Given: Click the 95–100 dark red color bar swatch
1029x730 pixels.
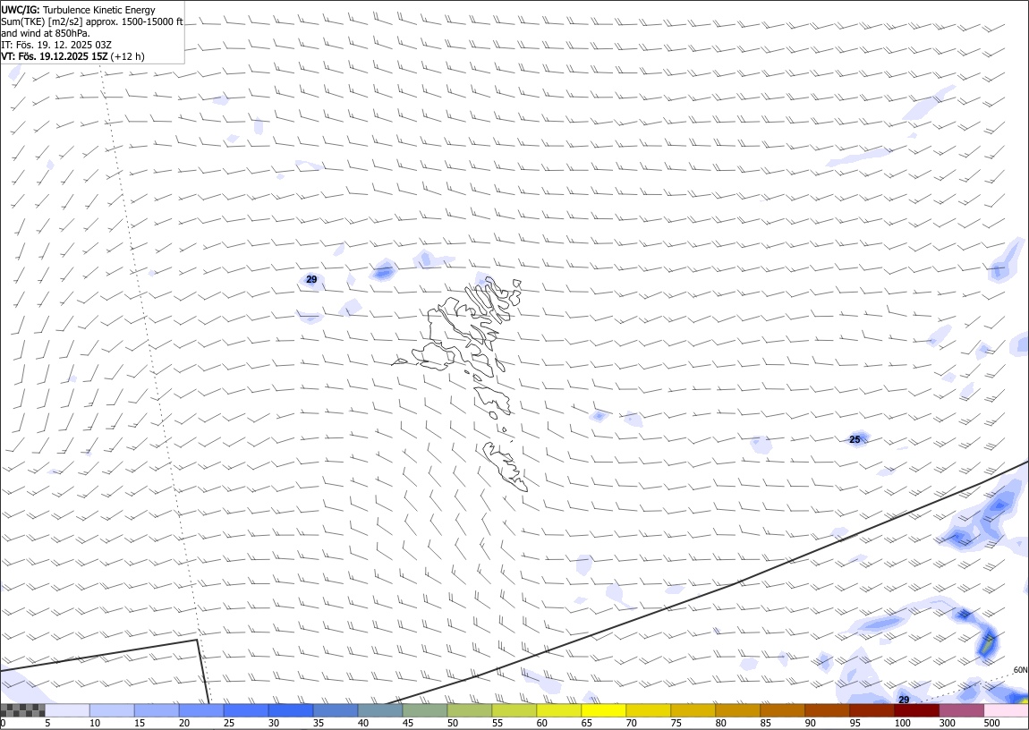Looking at the screenshot, I should [871, 710].
